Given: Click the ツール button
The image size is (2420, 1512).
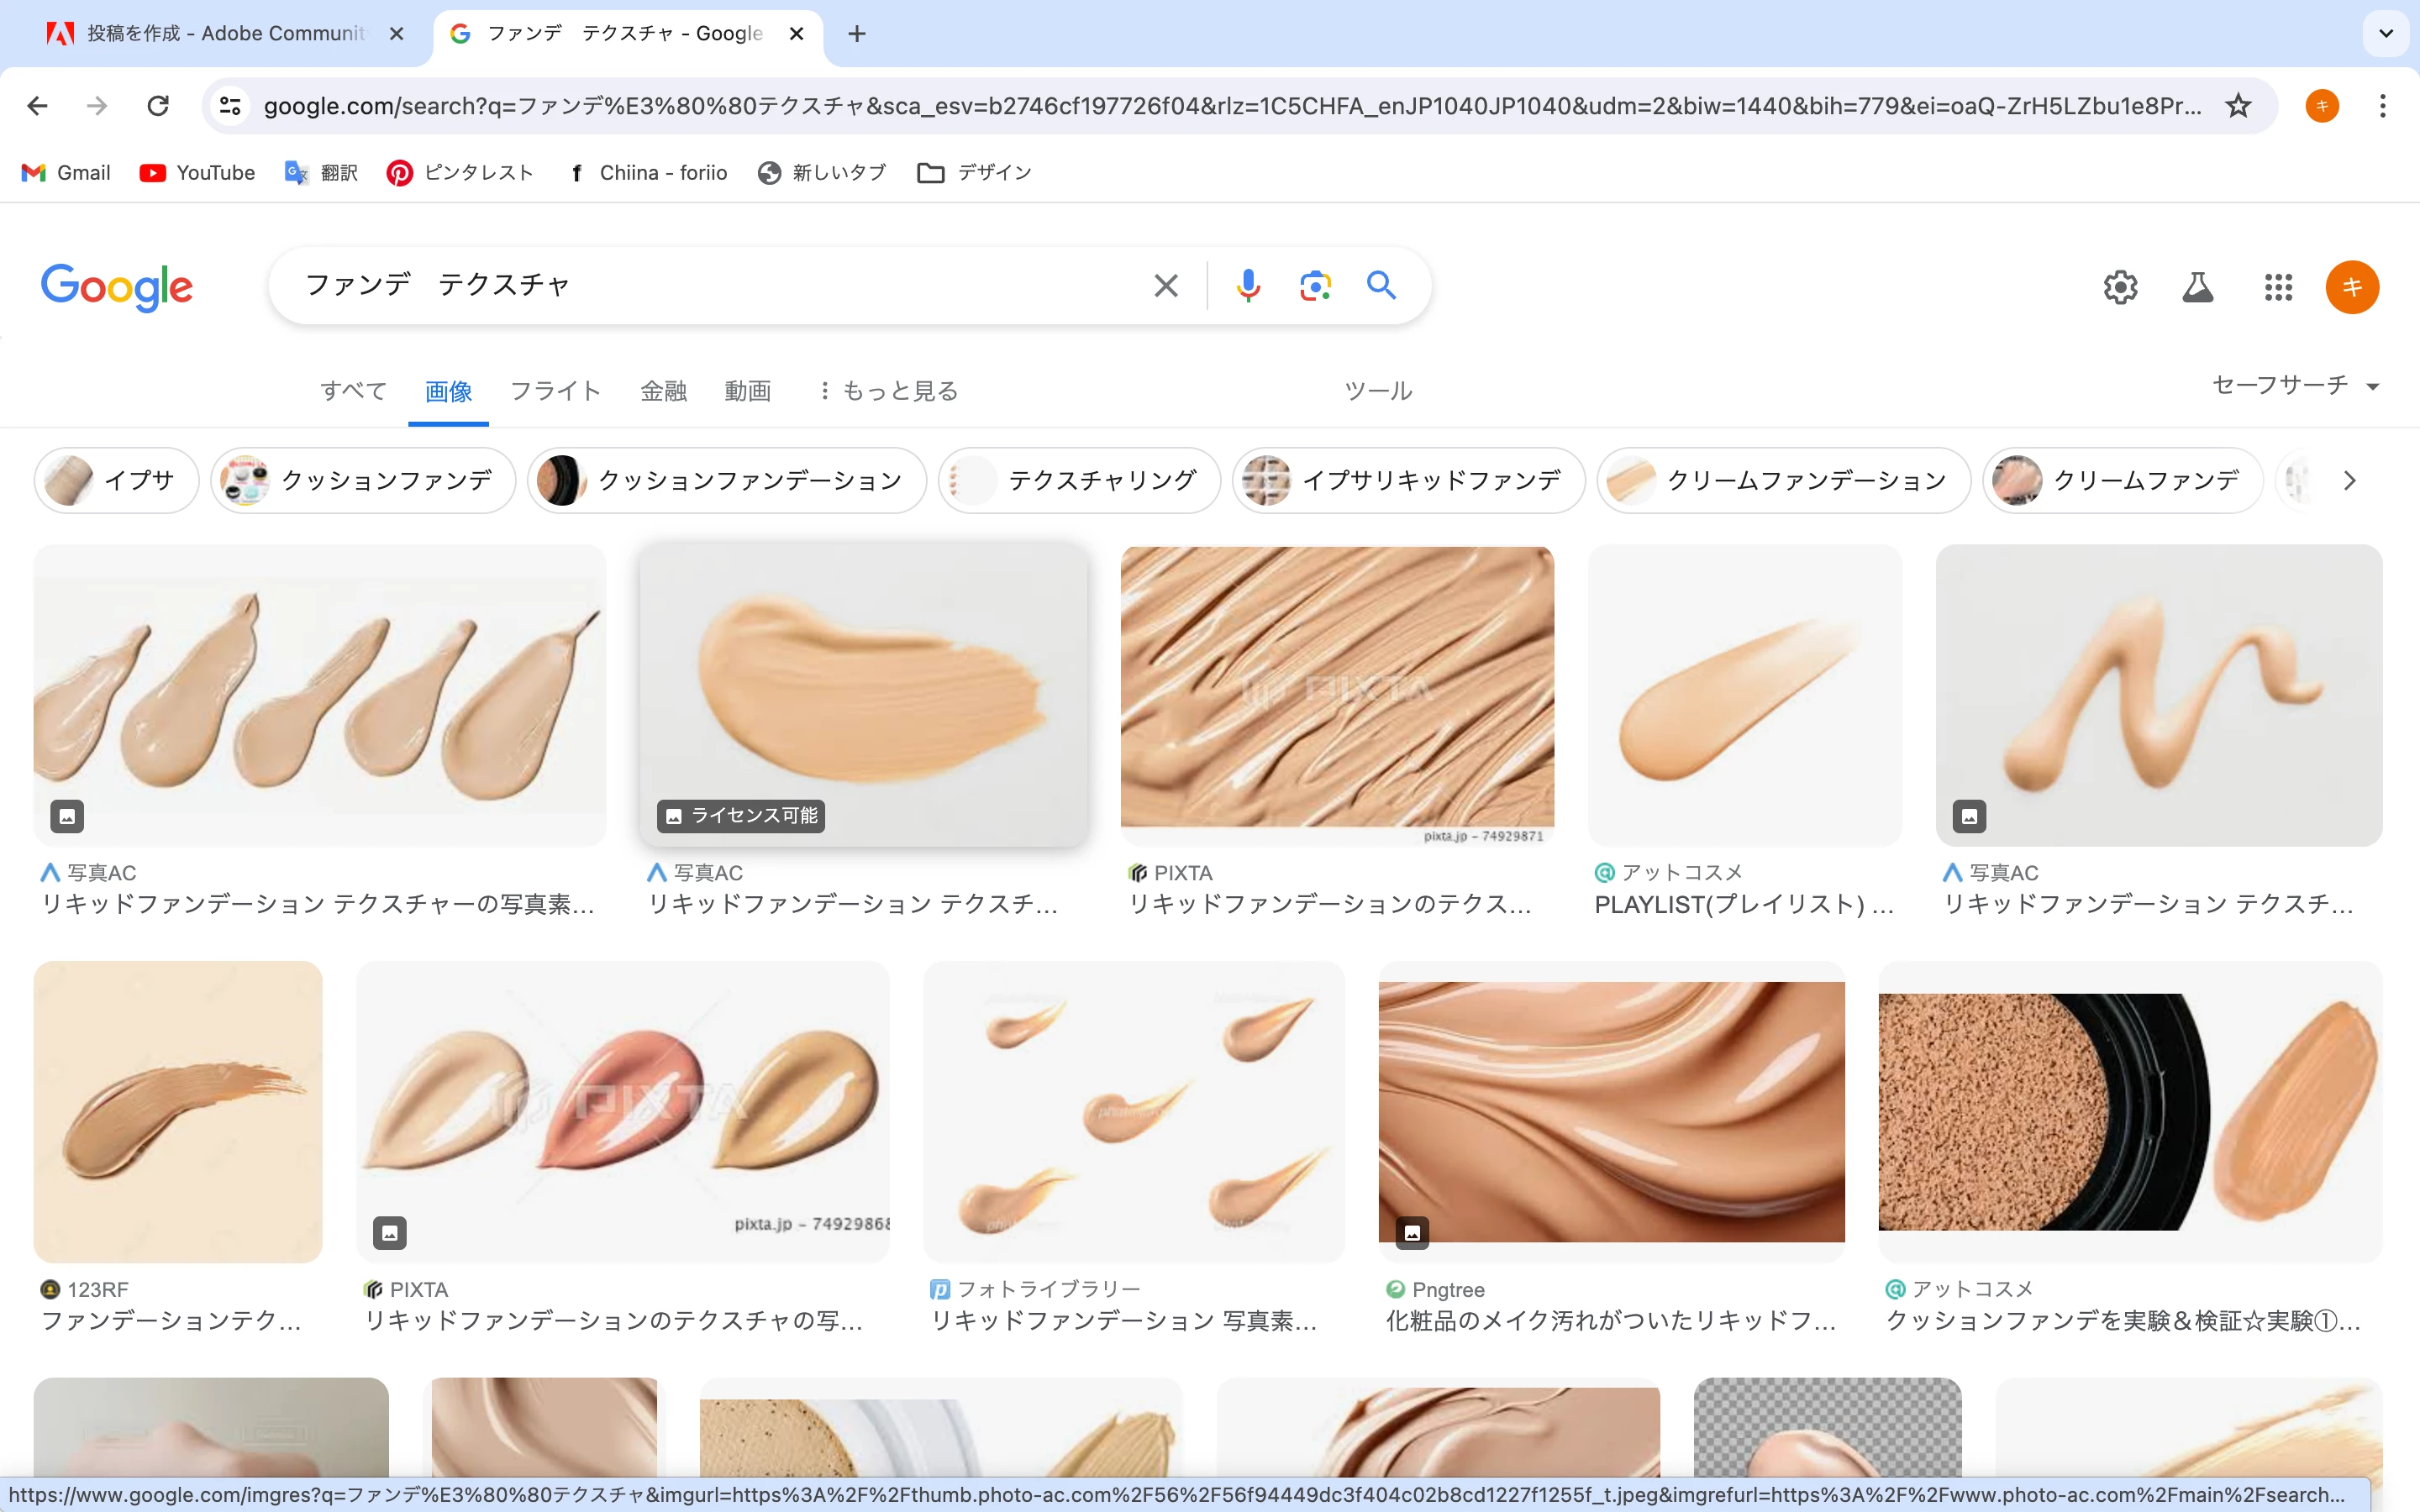Looking at the screenshot, I should (x=1377, y=391).
